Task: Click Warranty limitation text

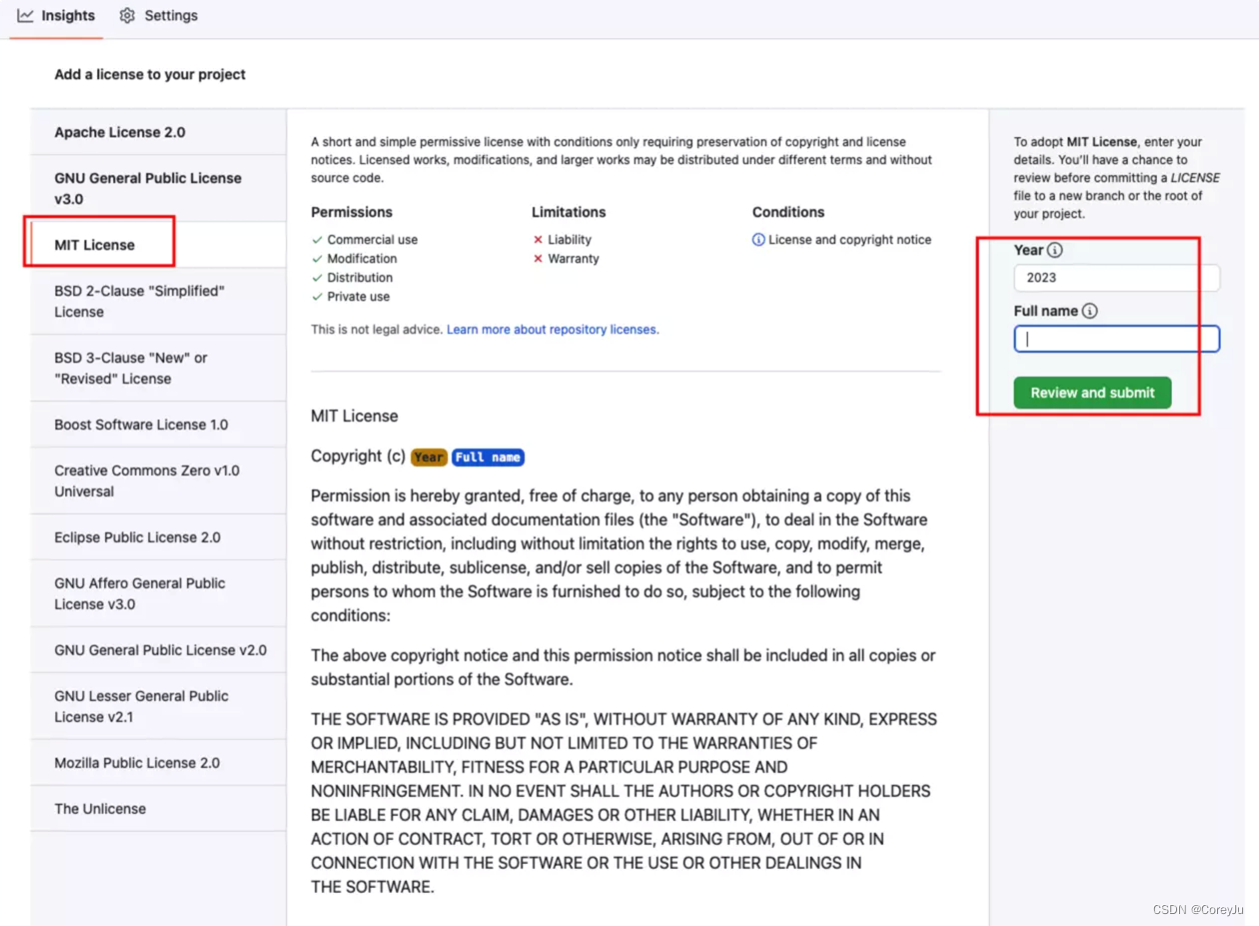Action: 574,259
